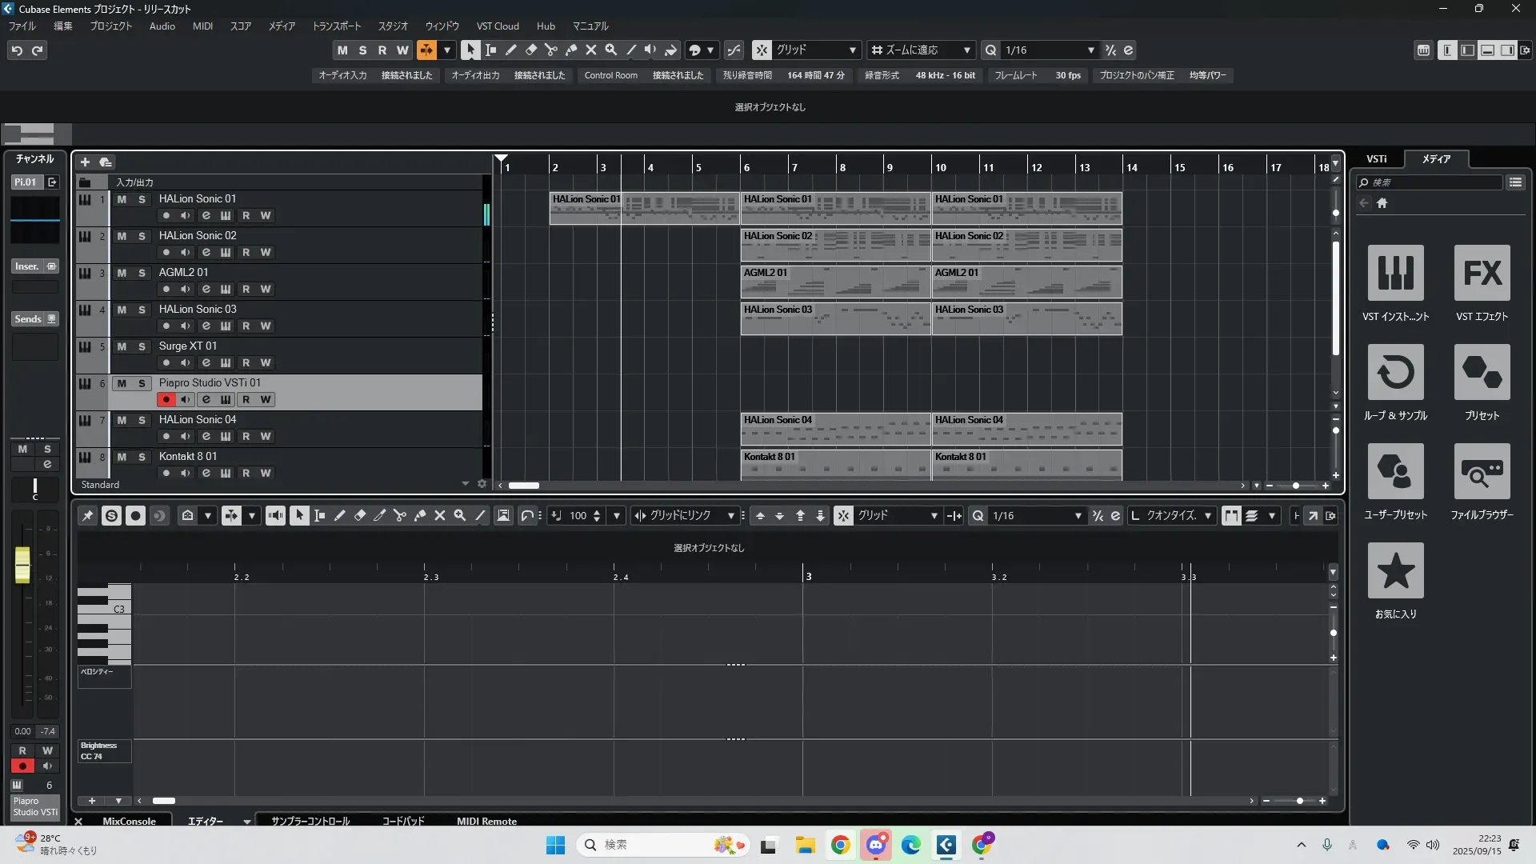1536x864 pixels.
Task: Solo the Kontakt 8 01 track
Action: click(x=142, y=457)
